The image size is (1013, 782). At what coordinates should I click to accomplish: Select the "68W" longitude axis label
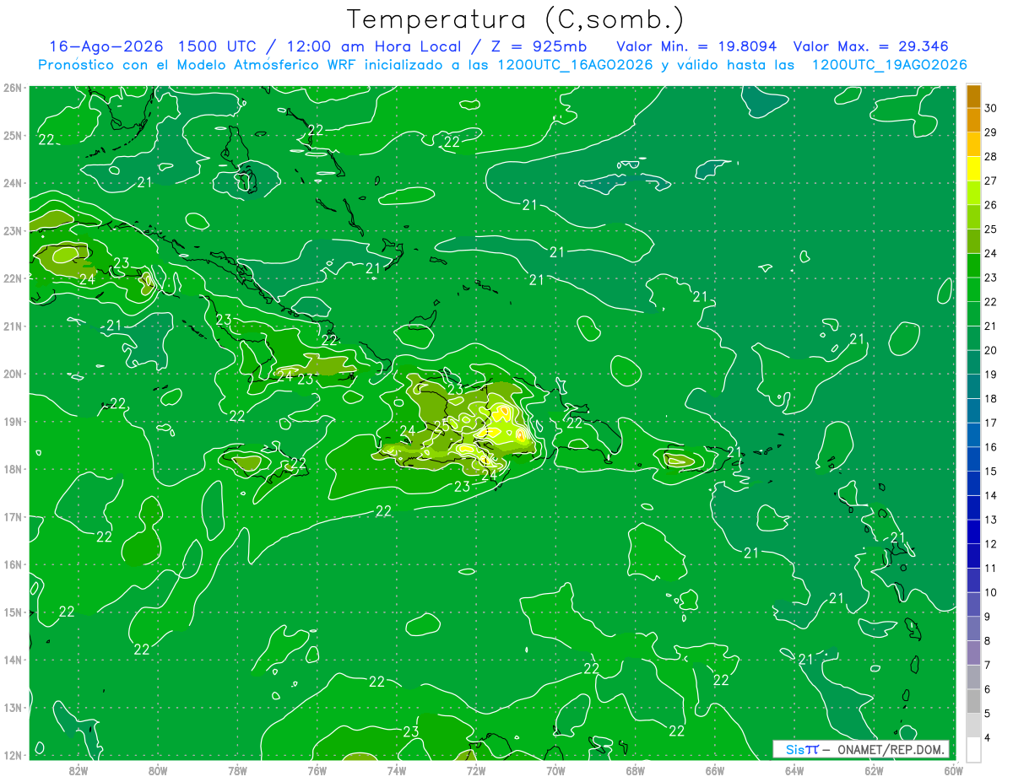click(635, 769)
